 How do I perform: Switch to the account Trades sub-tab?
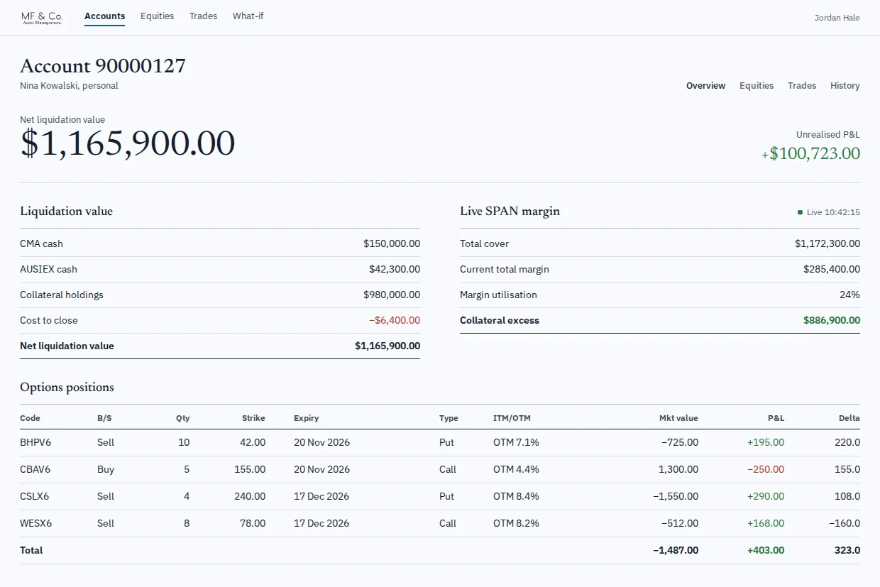pyautogui.click(x=801, y=86)
